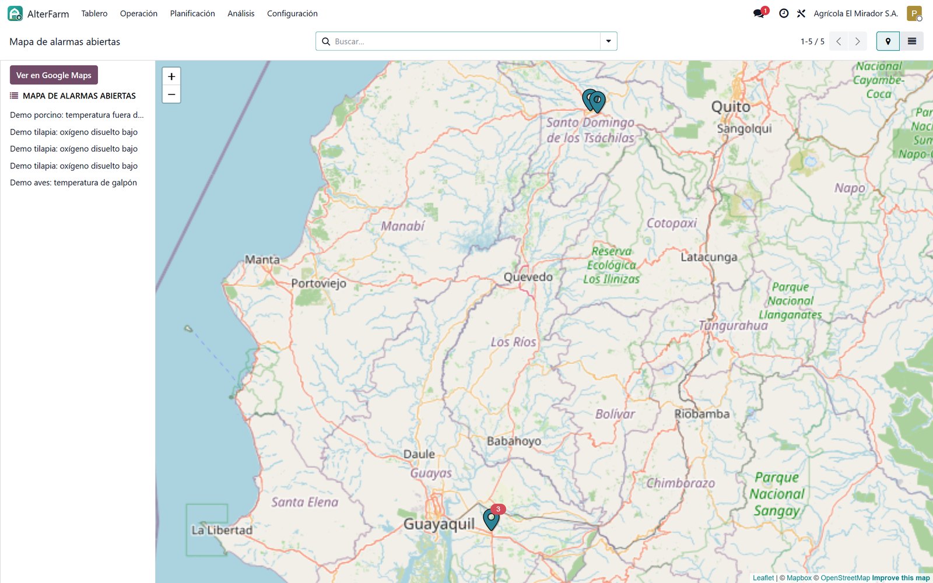Zoom in on the map
Image resolution: width=933 pixels, height=583 pixels.
point(171,76)
